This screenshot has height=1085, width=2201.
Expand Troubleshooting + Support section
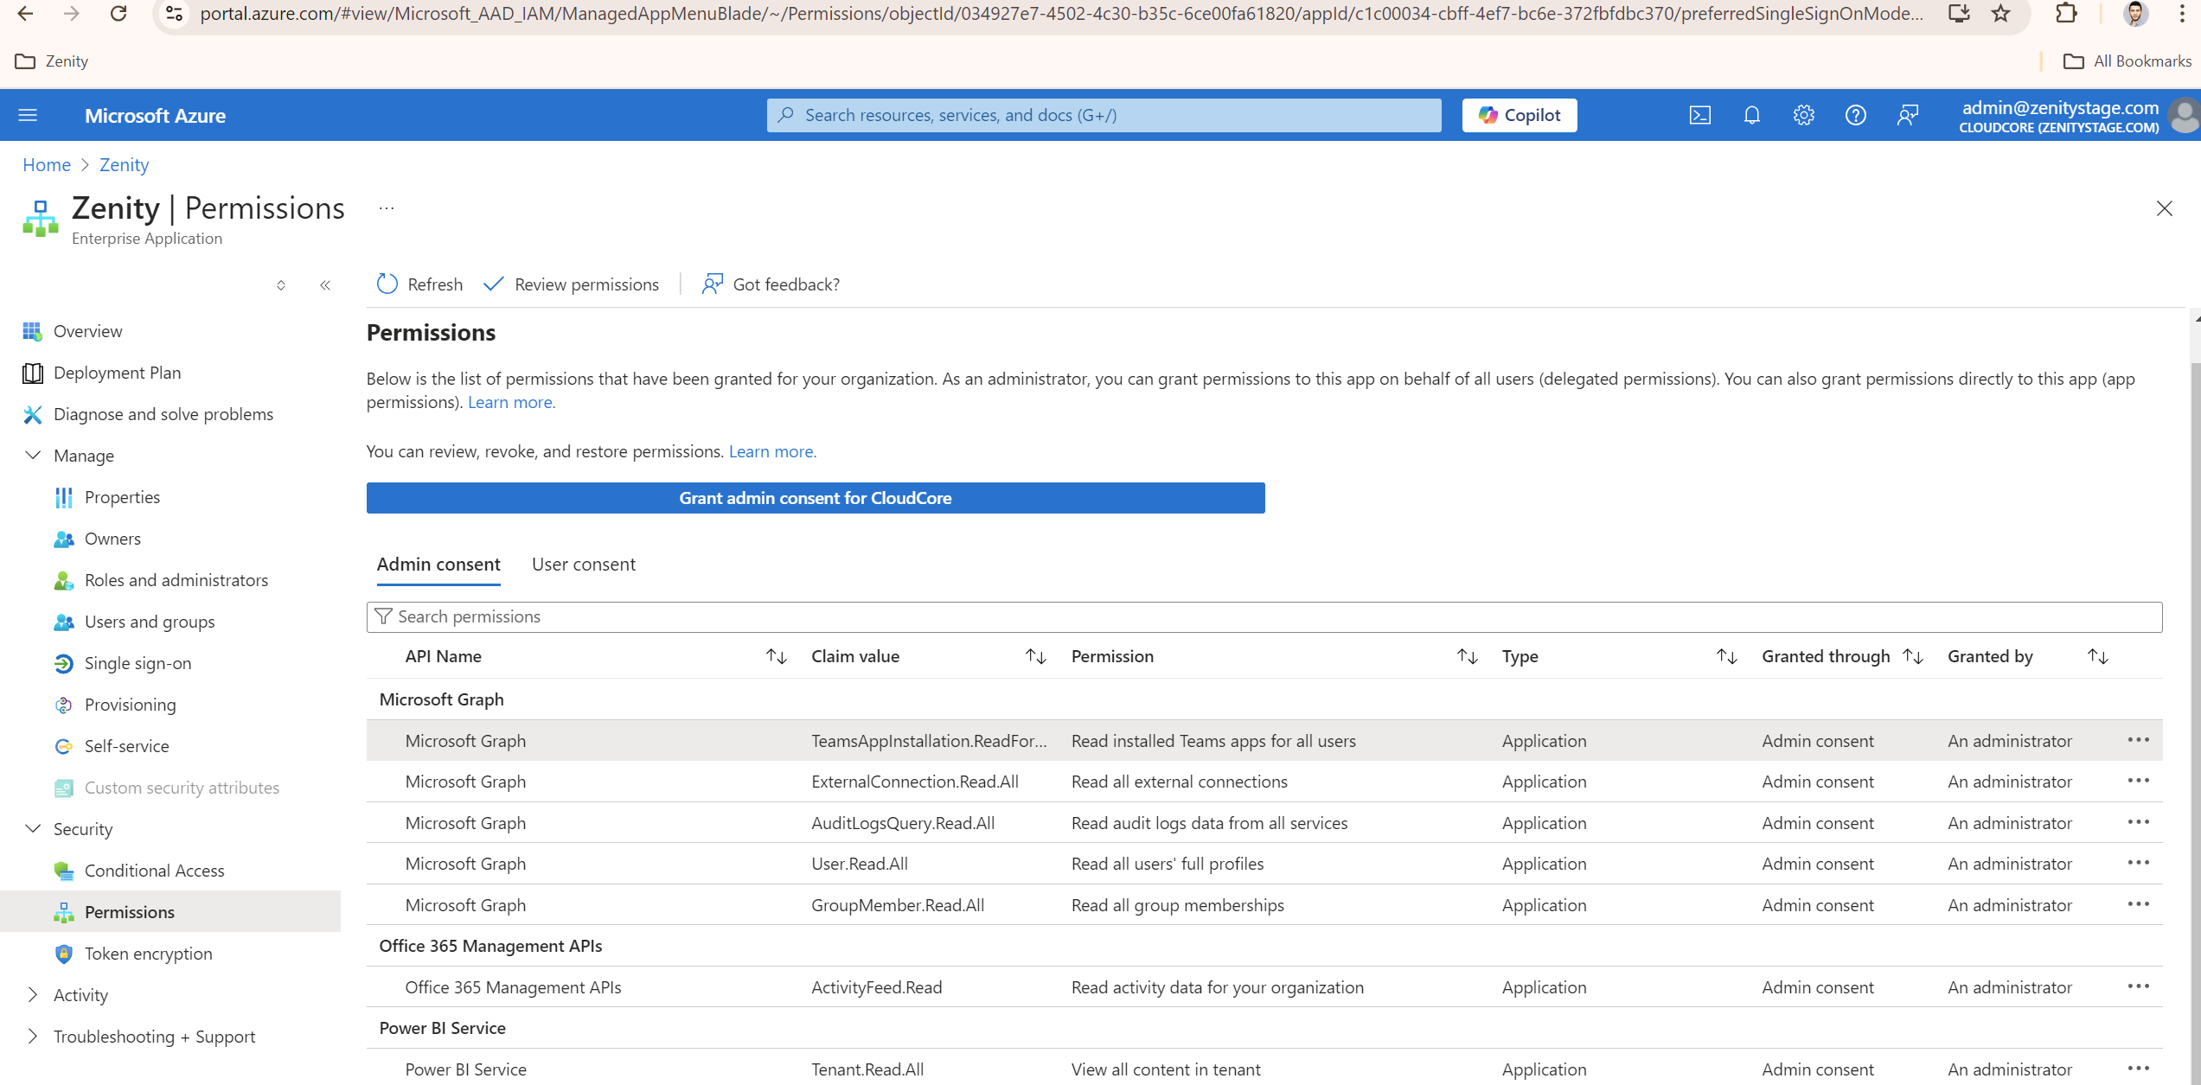[33, 1037]
